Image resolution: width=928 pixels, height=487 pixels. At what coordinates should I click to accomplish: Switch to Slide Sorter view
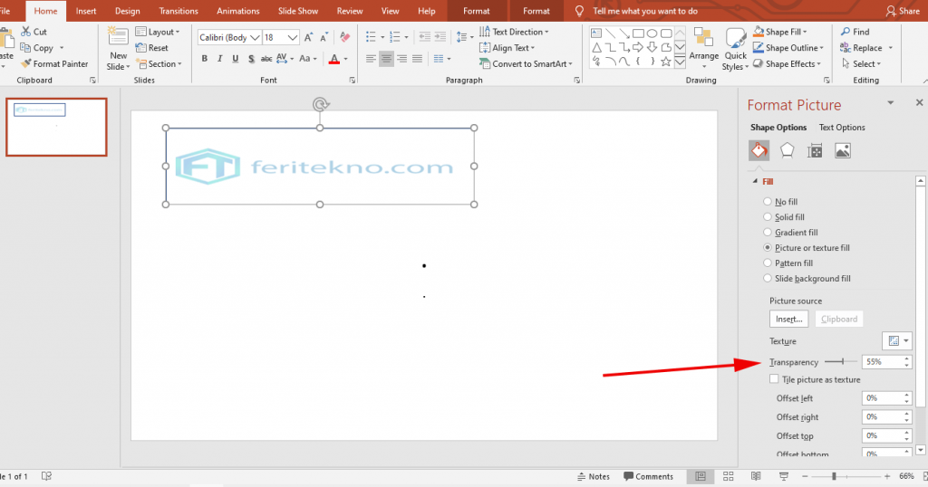[x=729, y=476]
